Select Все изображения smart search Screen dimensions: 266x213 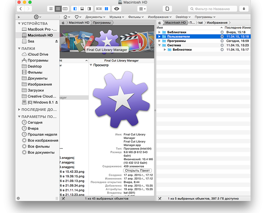[40, 141]
